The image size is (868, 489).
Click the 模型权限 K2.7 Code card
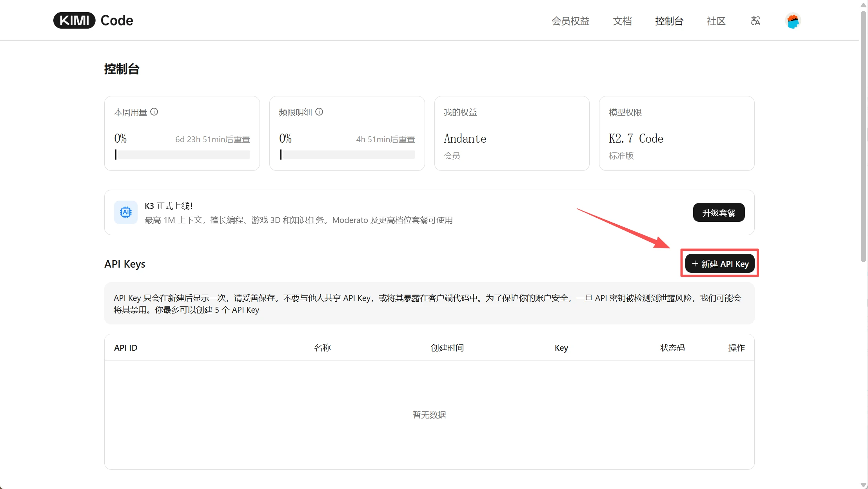click(x=677, y=133)
